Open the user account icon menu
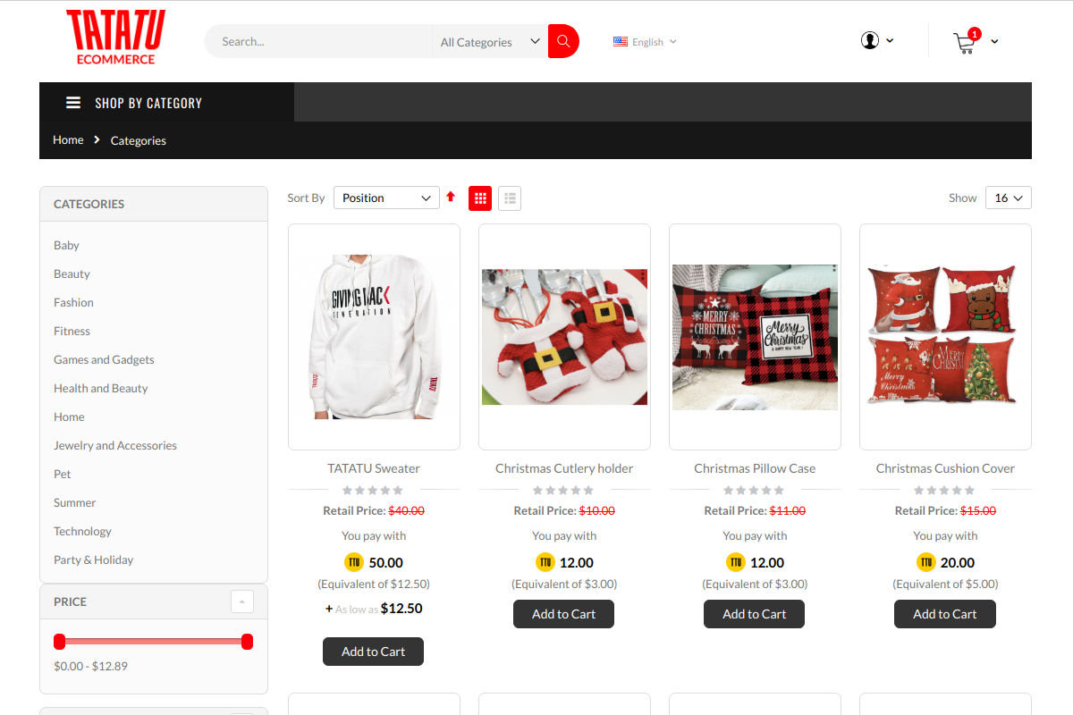 point(870,40)
